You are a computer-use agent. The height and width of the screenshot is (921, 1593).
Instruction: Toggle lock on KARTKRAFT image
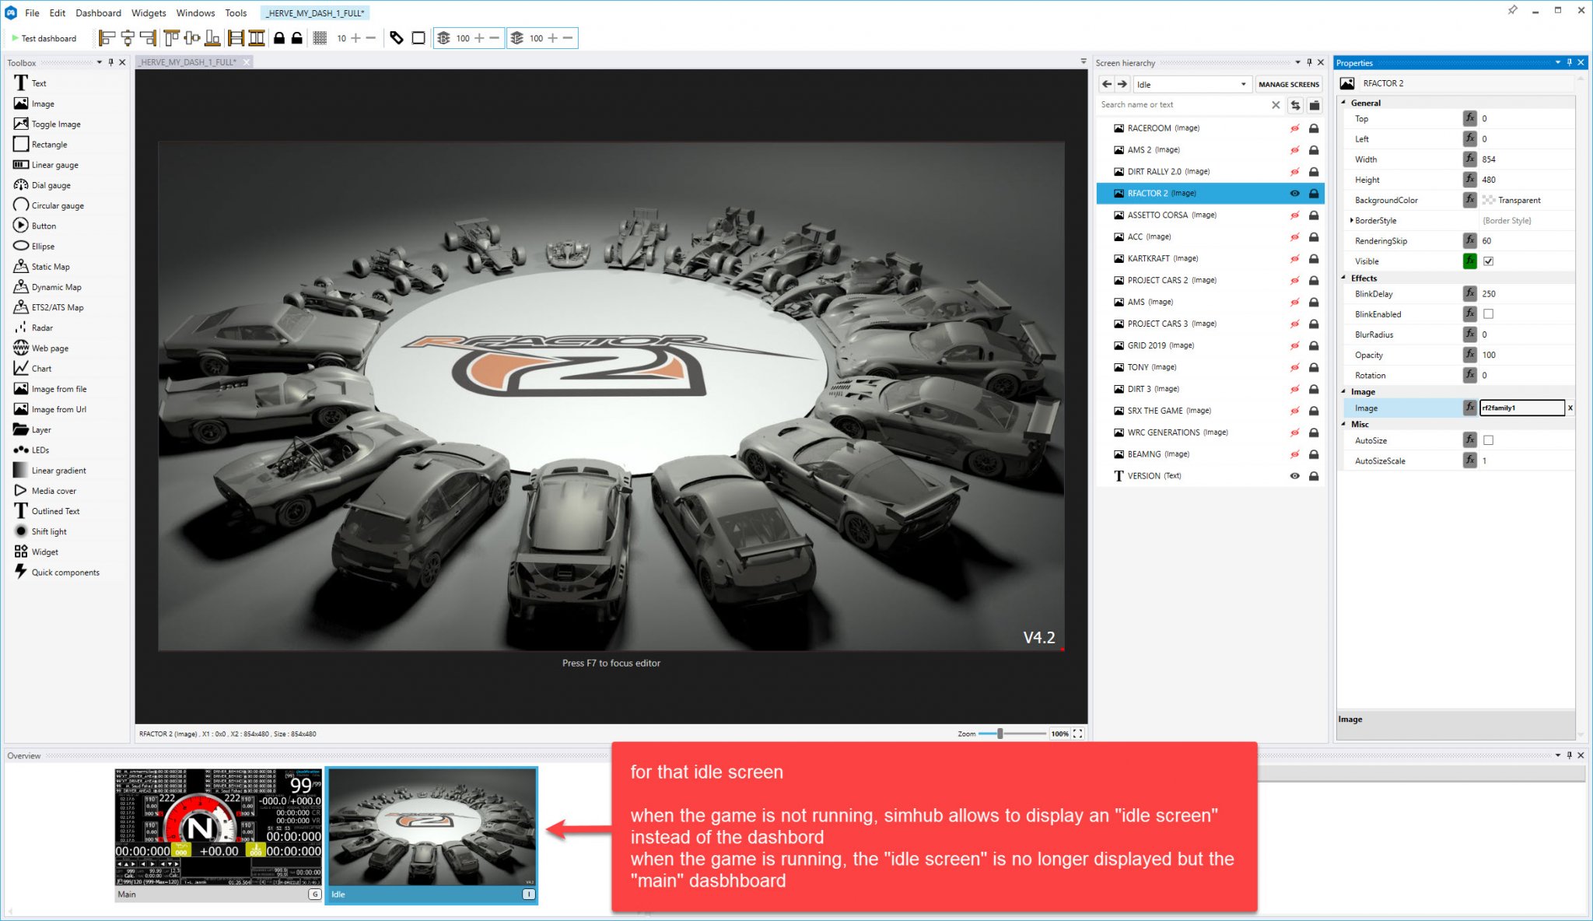click(x=1314, y=259)
